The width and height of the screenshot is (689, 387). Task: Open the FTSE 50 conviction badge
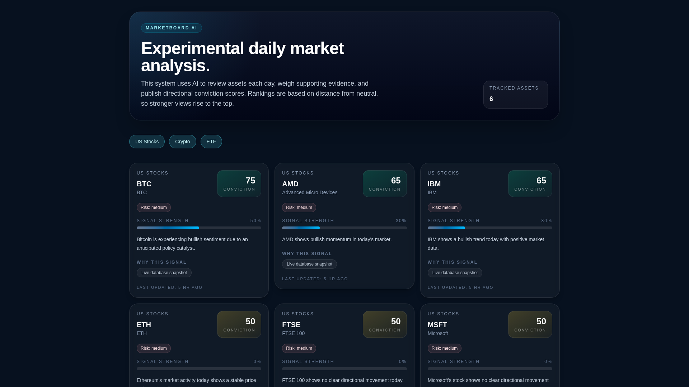coord(385,324)
